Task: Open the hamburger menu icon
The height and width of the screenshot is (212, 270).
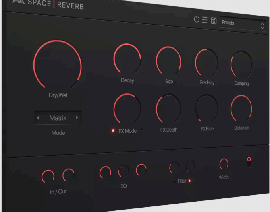Action: coord(205,20)
